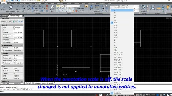The image size is (172, 96).
Task: Click the Clone tool
Action: click(x=35, y=8)
